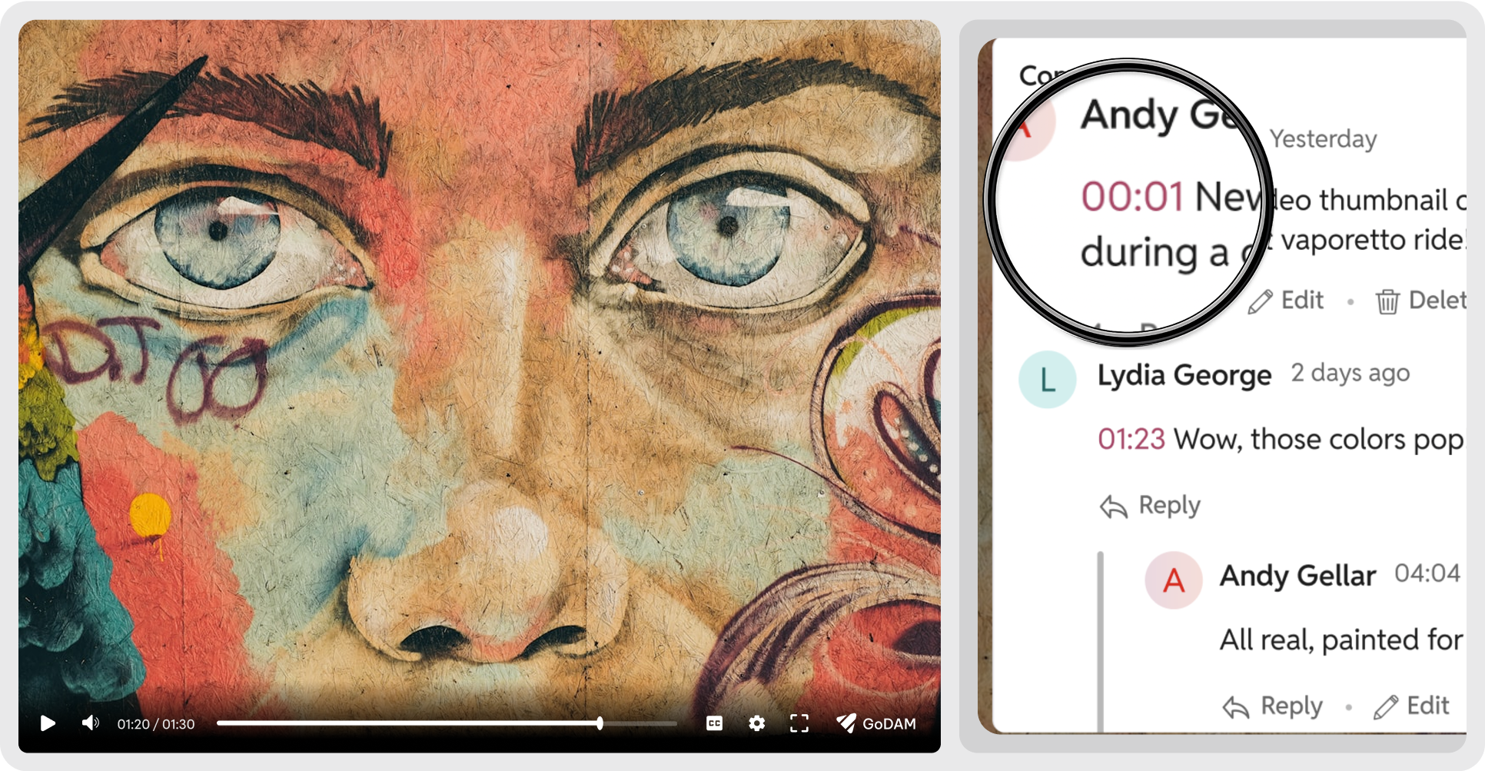
Task: Jump to the 00:01 timestamp in comment
Action: [1132, 197]
